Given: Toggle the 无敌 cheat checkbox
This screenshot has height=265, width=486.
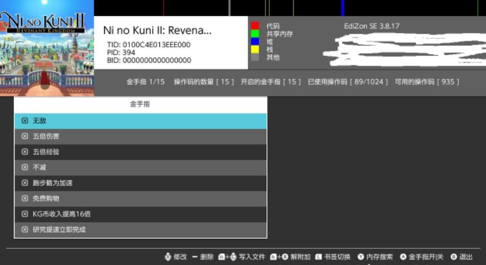Looking at the screenshot, I should click(25, 121).
